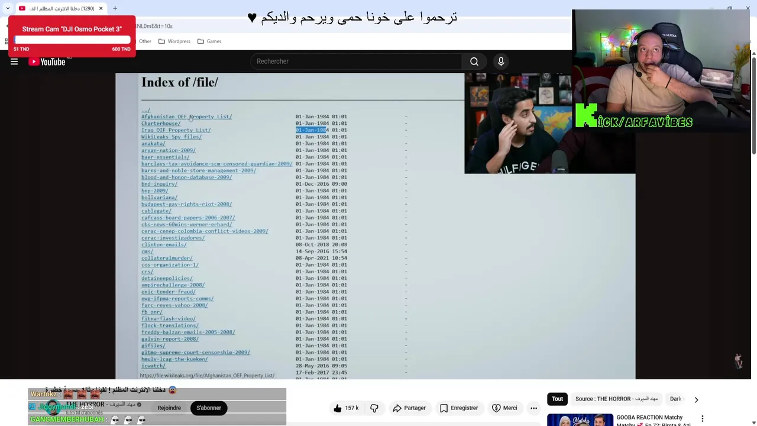
Task: Click Iraq_OIF_Property_List/ entry in video
Action: (x=176, y=130)
